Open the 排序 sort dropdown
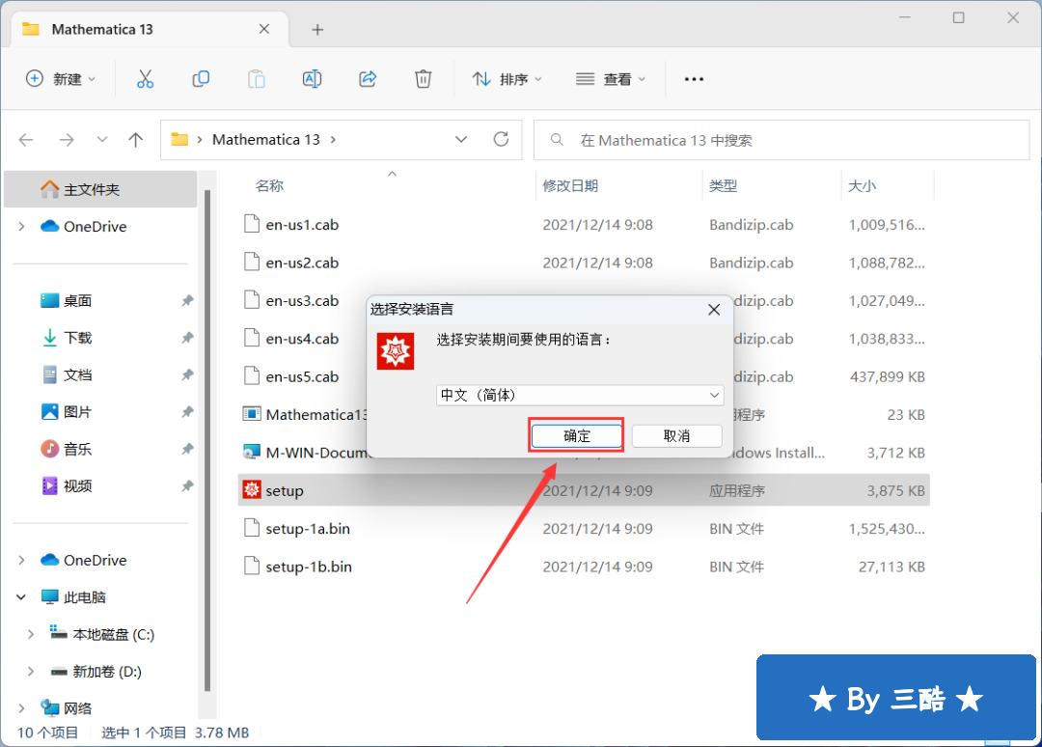Screen dimensions: 1042x747 tap(507, 79)
